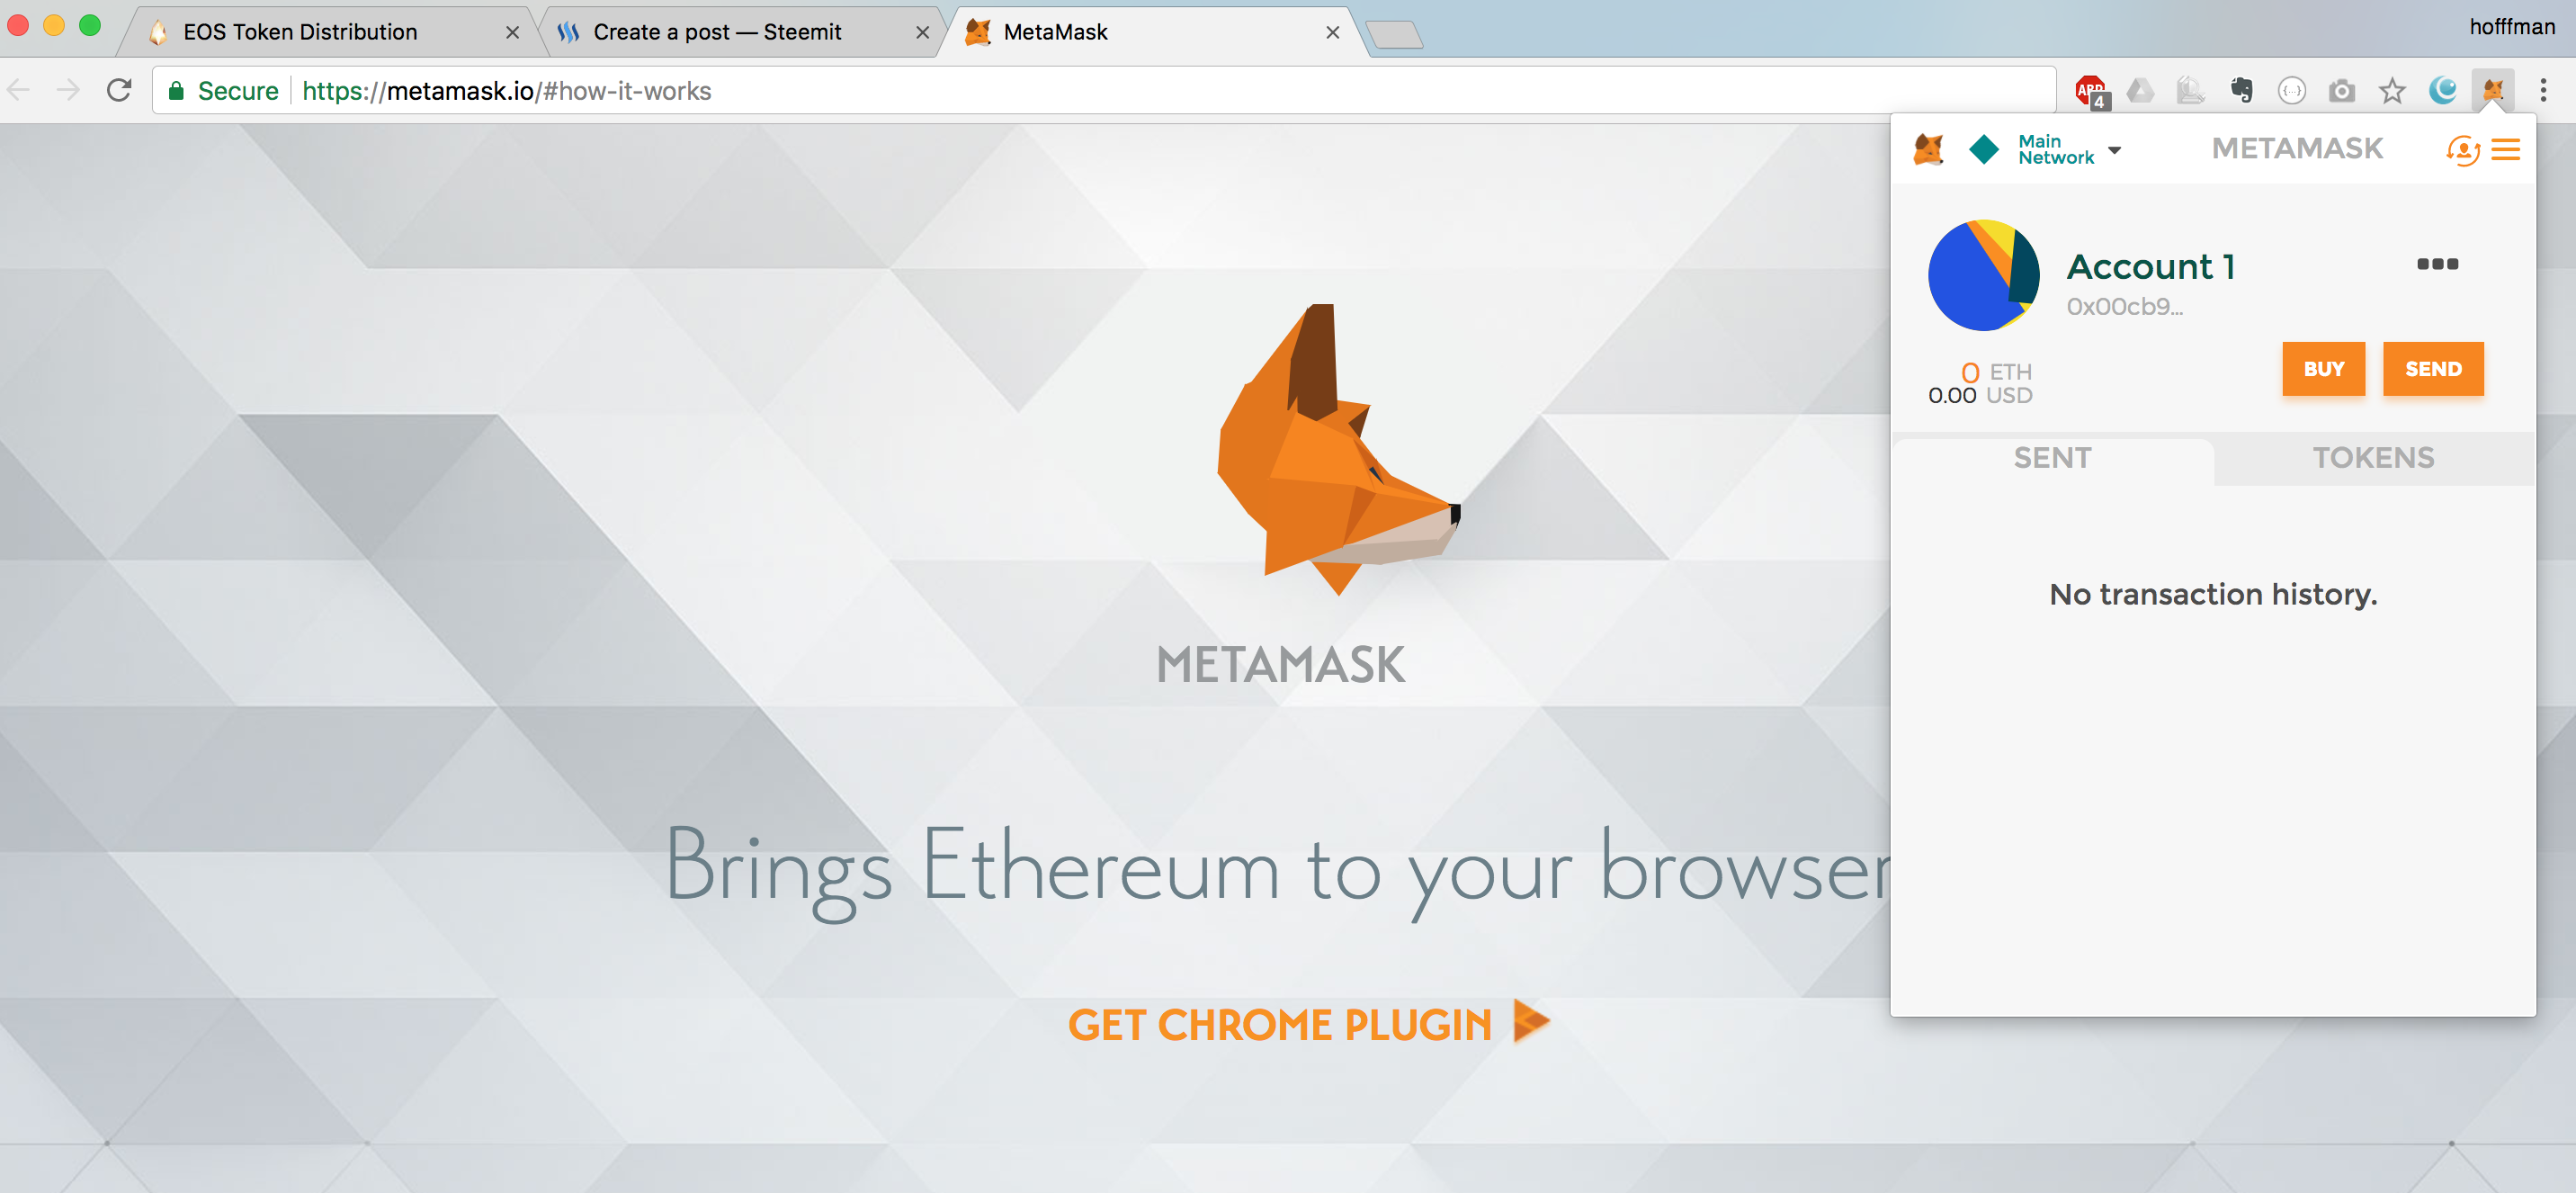Click the Evernote elephant extension icon
Image resolution: width=2576 pixels, height=1193 pixels.
(2241, 91)
